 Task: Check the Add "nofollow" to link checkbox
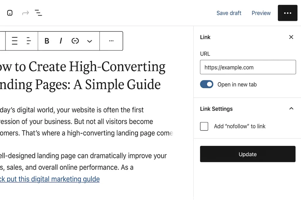[204, 126]
